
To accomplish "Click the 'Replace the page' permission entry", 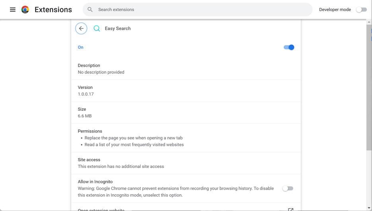I will (x=134, y=138).
